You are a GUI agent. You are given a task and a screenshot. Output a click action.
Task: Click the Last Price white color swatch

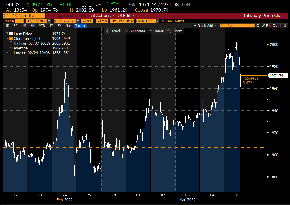(11, 34)
